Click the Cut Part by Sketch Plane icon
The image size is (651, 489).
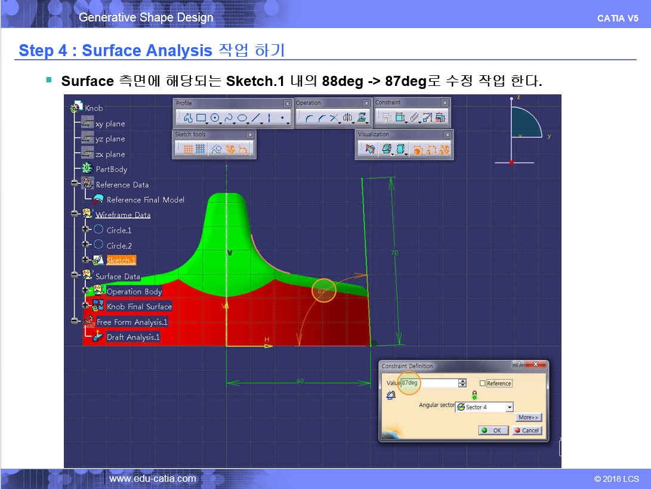(369, 149)
